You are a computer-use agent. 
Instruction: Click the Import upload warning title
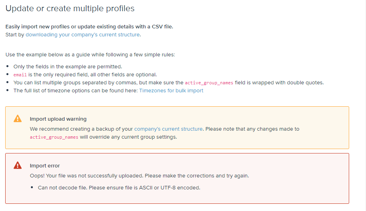[58, 119]
